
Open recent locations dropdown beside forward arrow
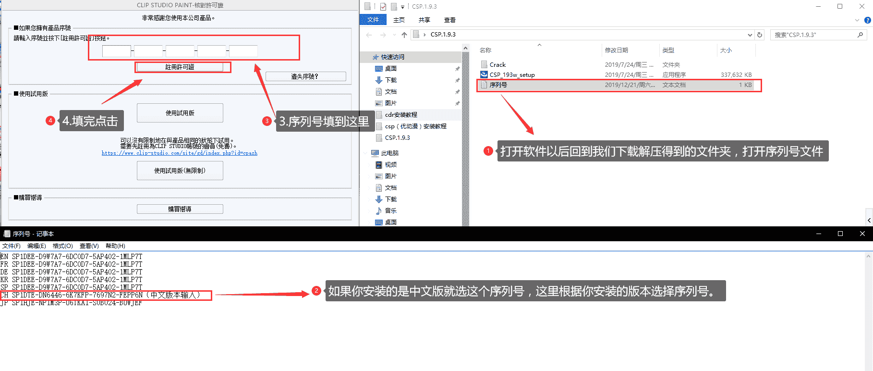(394, 35)
